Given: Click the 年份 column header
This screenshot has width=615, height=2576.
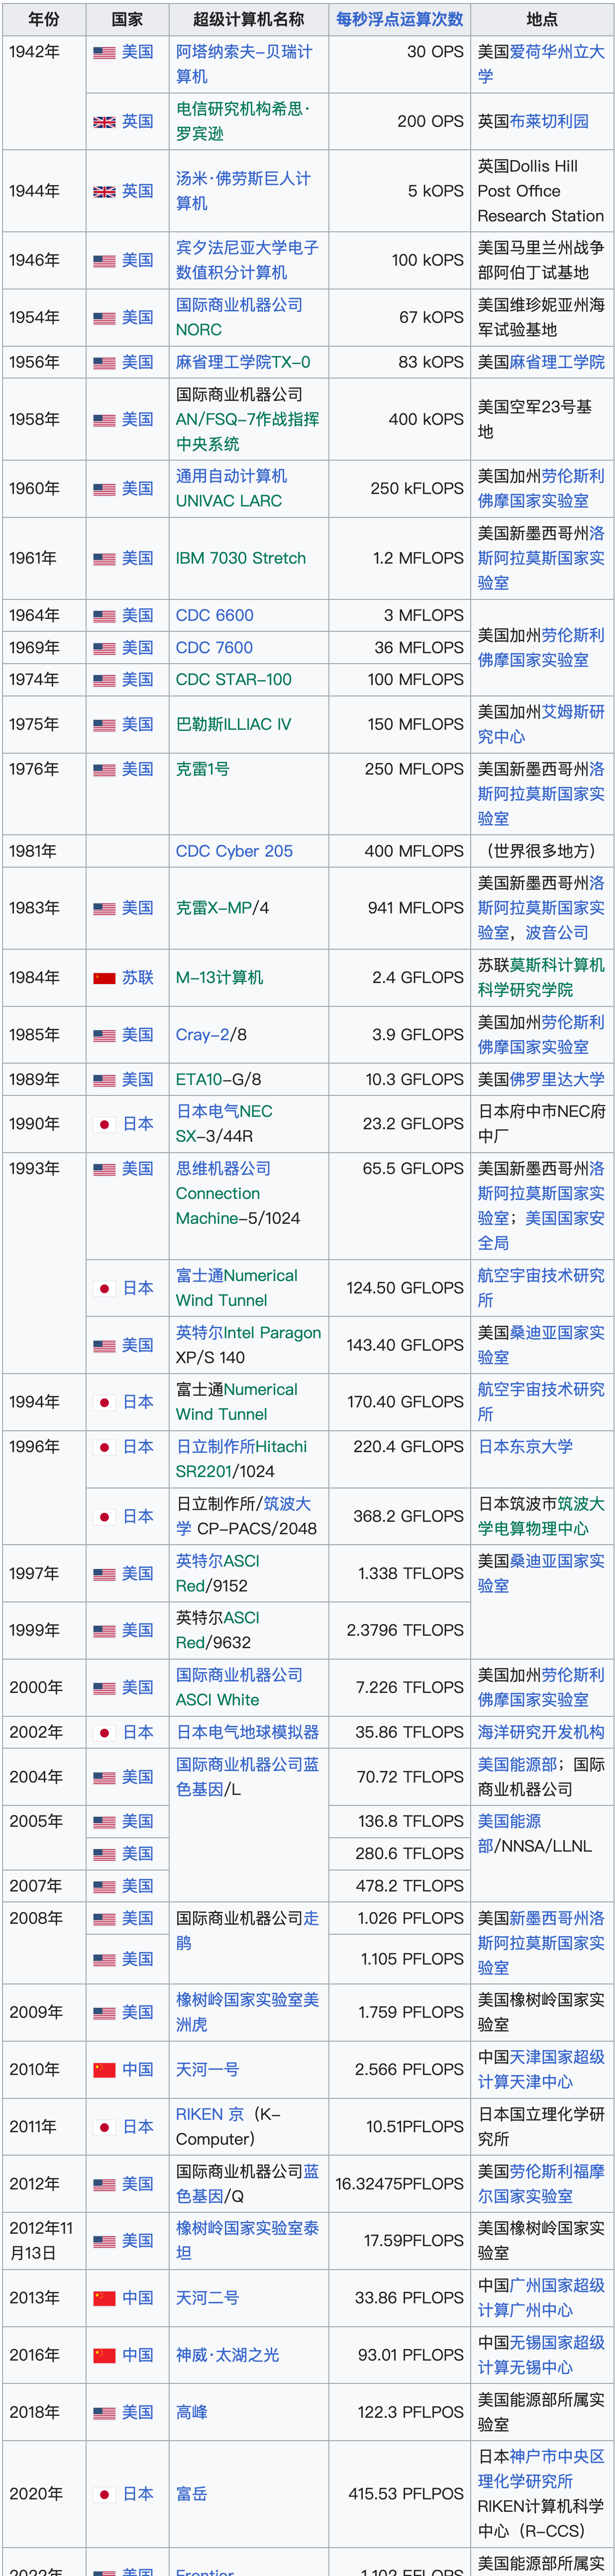Looking at the screenshot, I should point(43,19).
